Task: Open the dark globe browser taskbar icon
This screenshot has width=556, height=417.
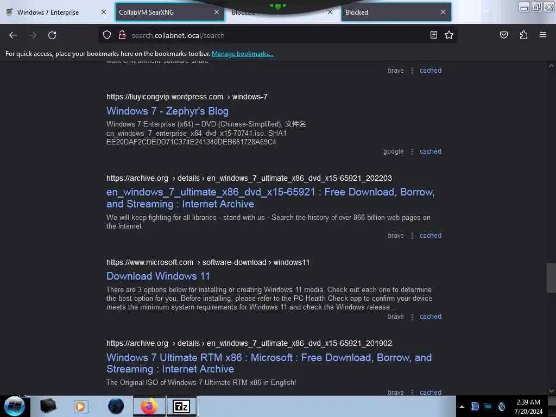Action: pyautogui.click(x=116, y=406)
